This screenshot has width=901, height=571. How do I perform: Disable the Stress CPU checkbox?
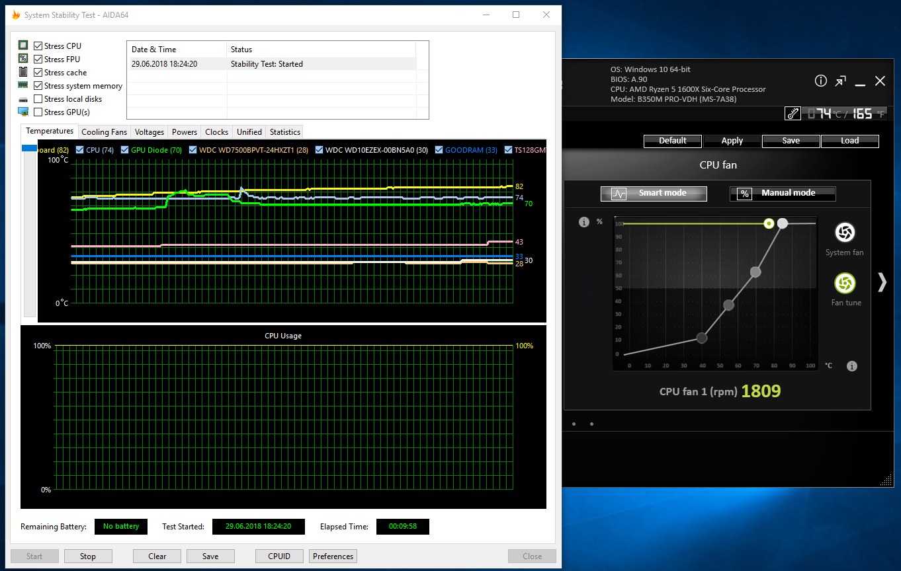pyautogui.click(x=38, y=46)
